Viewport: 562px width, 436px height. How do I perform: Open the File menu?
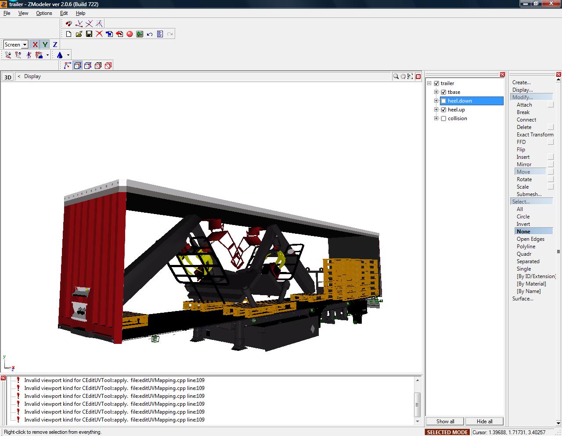coord(7,13)
